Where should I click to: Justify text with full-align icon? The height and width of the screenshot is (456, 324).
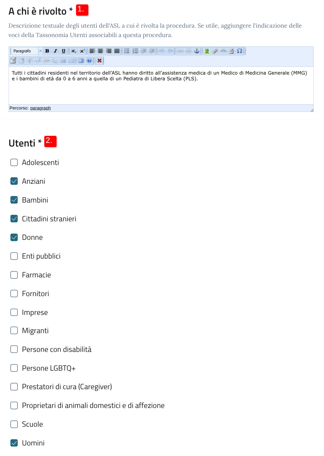(117, 51)
